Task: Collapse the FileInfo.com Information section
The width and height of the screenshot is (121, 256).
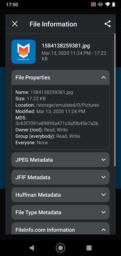Action: pyautogui.click(x=60, y=229)
